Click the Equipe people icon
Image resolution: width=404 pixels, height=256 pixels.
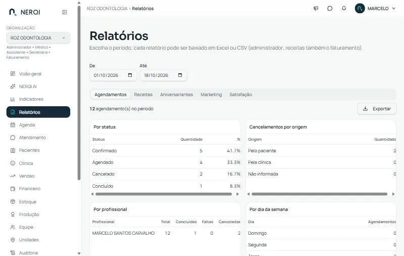pyautogui.click(x=13, y=227)
